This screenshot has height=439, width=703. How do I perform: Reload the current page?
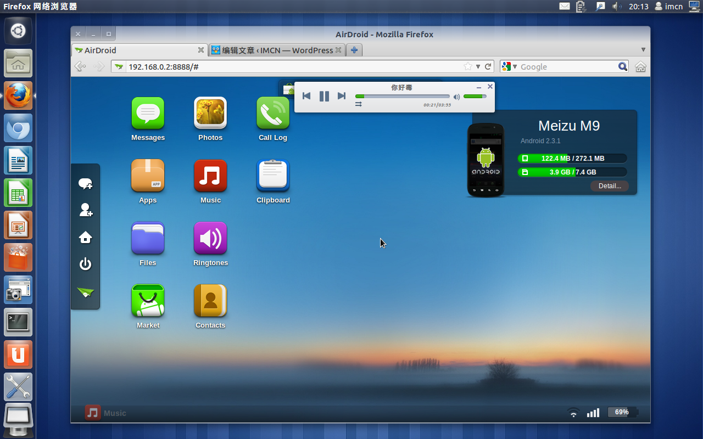coord(488,66)
